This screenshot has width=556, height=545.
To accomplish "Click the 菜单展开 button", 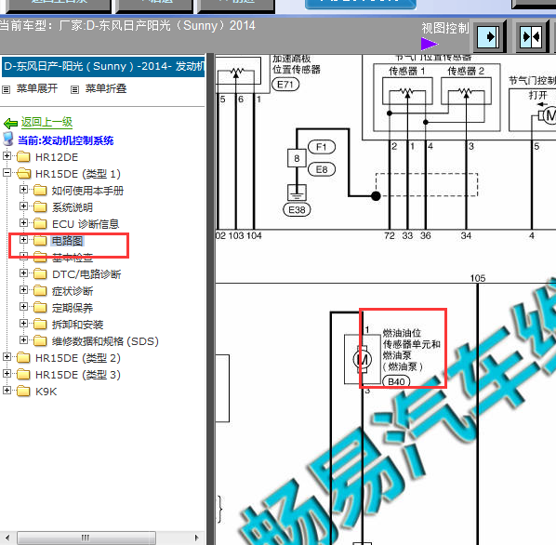I will (x=37, y=88).
